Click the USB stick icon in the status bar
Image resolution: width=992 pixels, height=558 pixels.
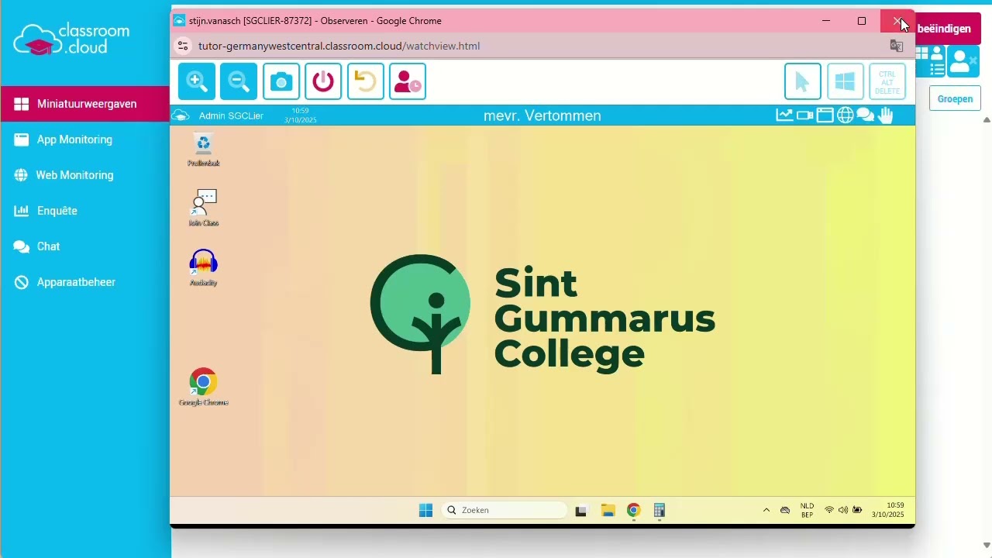[x=804, y=115]
